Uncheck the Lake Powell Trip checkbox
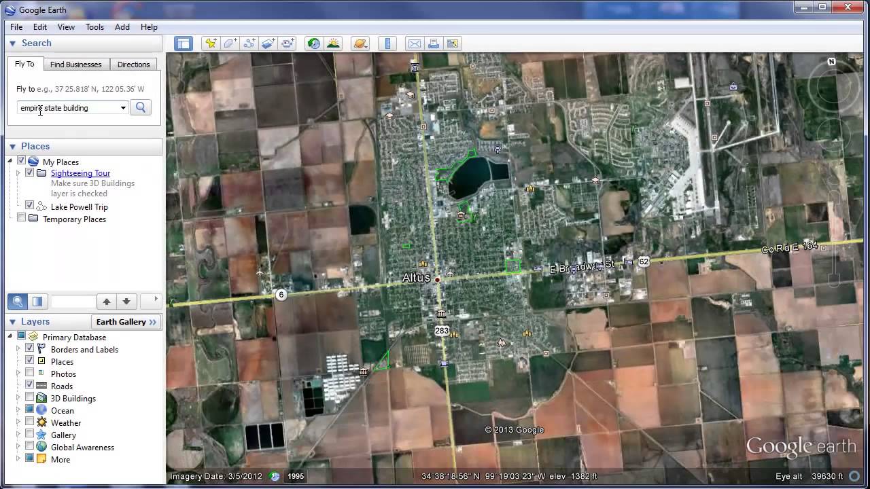 [29, 205]
